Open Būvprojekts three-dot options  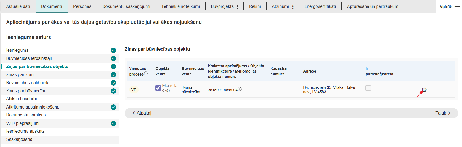click(238, 6)
